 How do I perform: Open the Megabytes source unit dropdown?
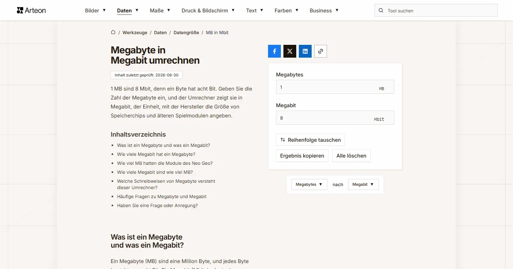click(x=309, y=184)
